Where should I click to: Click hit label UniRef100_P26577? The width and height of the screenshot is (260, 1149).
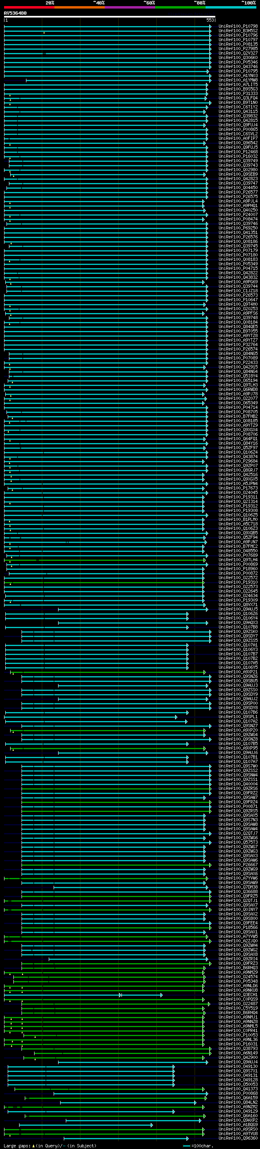(x=238, y=192)
